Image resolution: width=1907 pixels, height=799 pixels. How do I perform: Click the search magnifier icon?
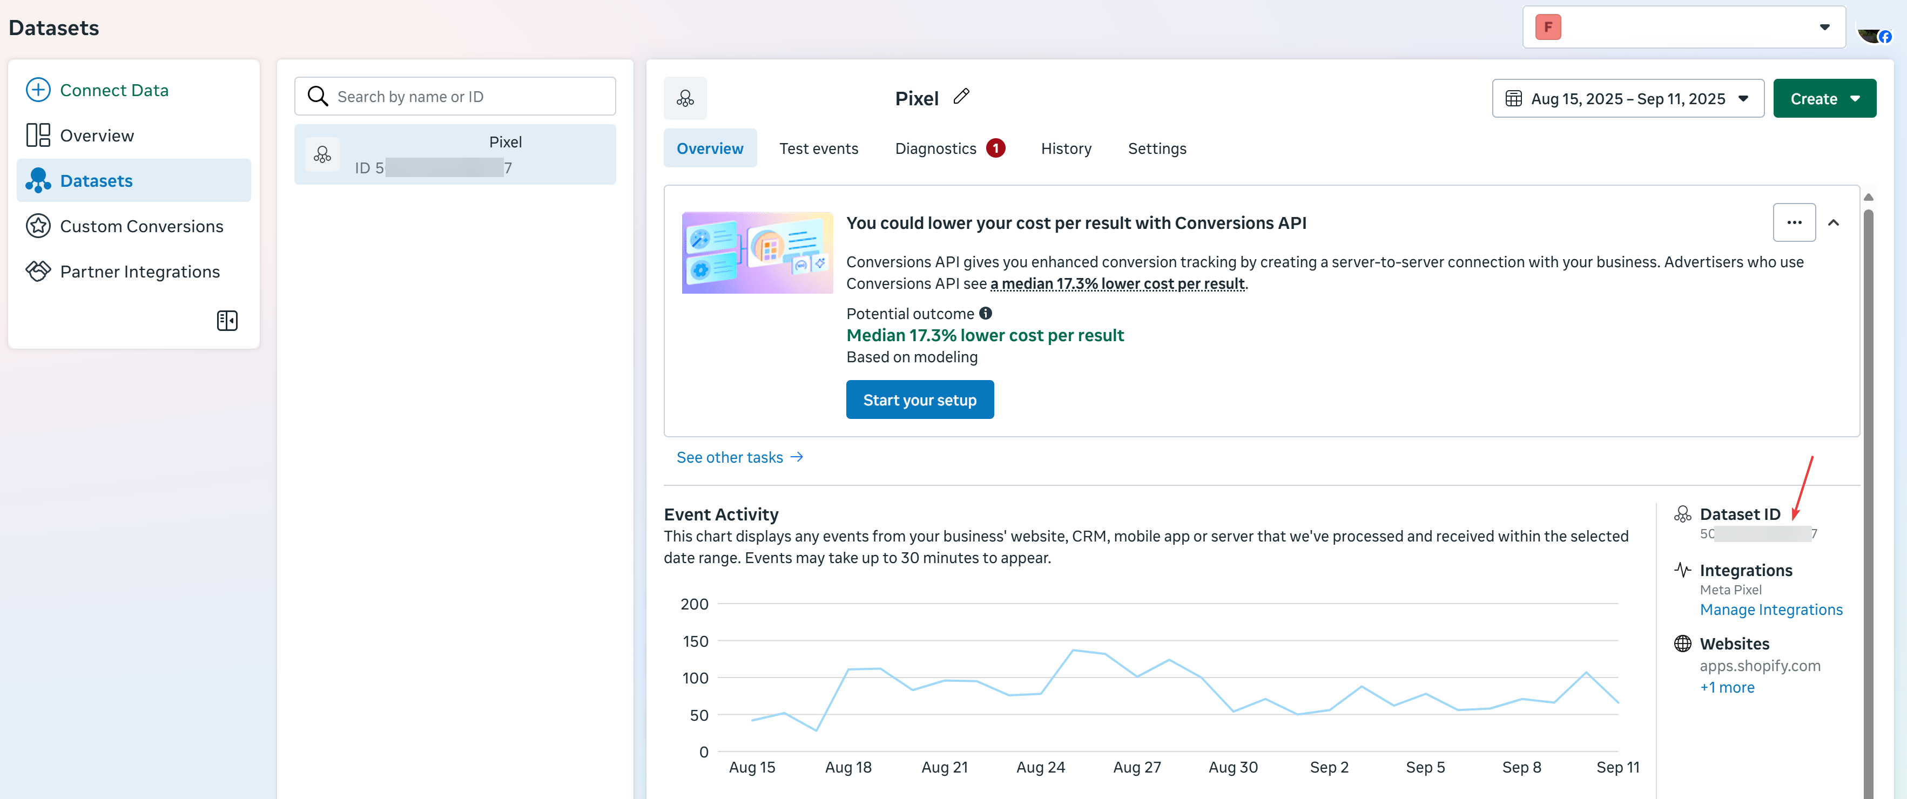[318, 96]
